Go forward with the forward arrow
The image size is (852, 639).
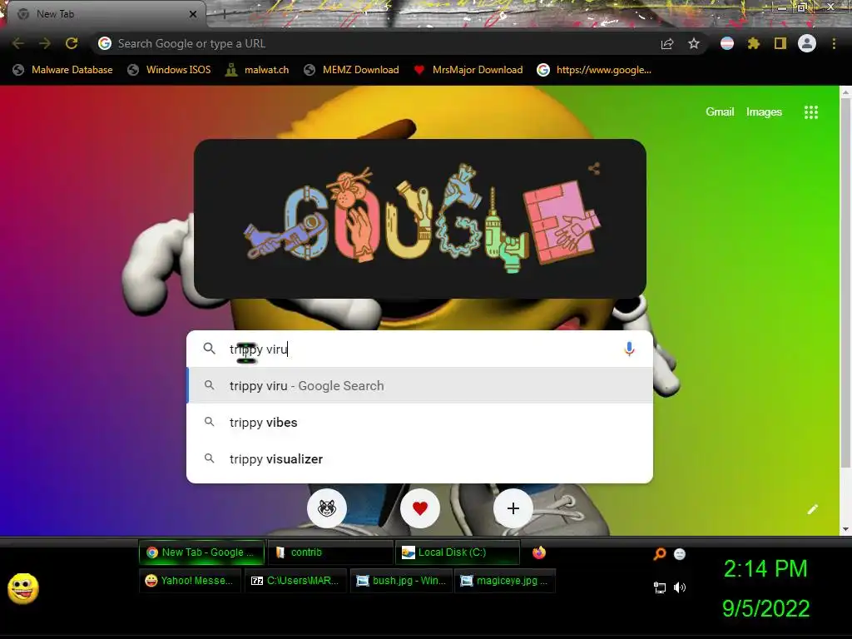[x=45, y=43]
